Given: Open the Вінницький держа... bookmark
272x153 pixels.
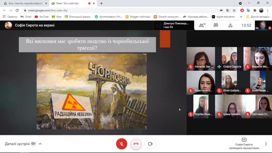Looking at the screenshot, I should pyautogui.click(x=78, y=17).
